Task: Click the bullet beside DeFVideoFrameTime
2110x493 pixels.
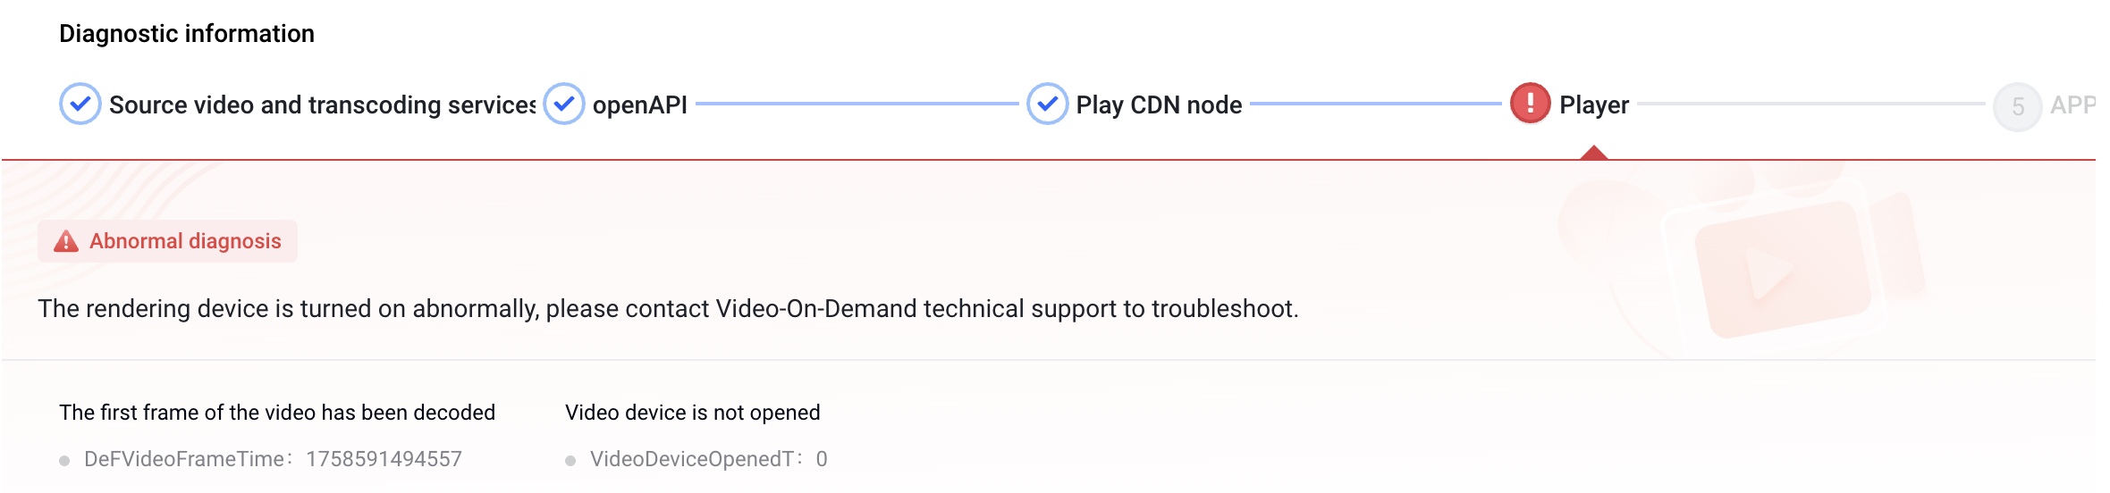Action: (64, 461)
